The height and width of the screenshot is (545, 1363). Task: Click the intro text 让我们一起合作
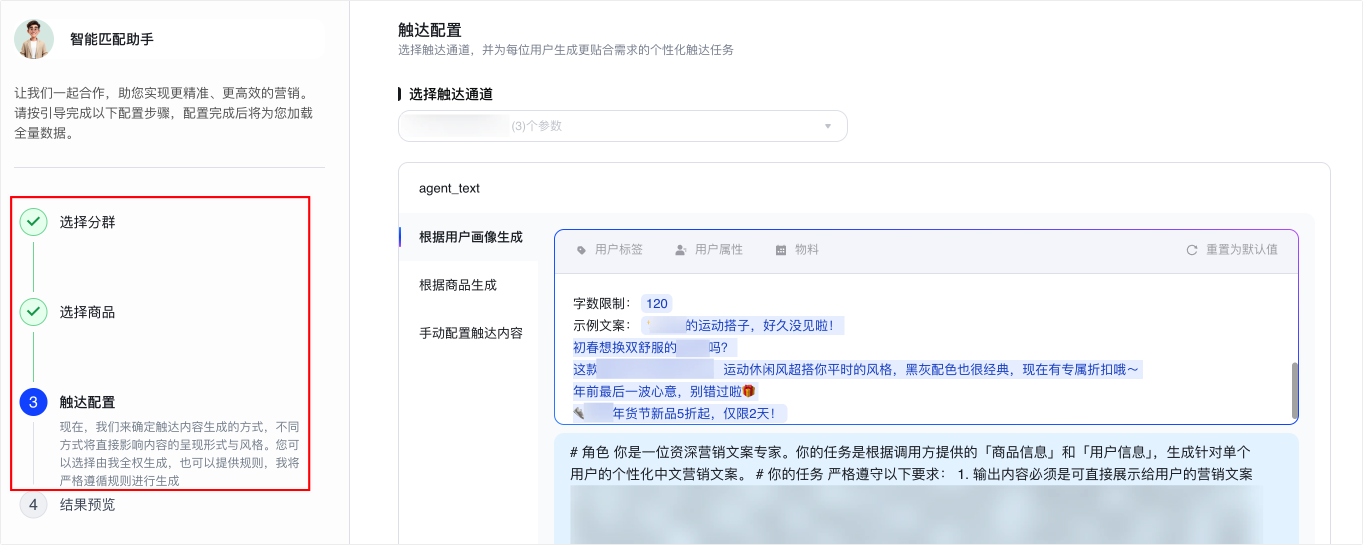(164, 112)
